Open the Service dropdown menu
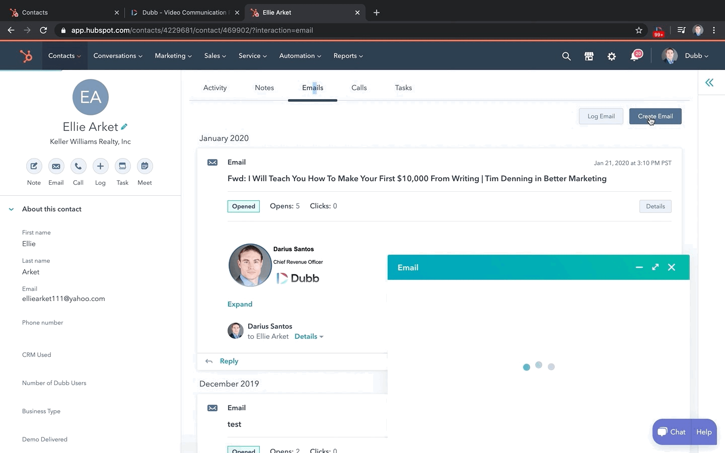 coord(253,56)
